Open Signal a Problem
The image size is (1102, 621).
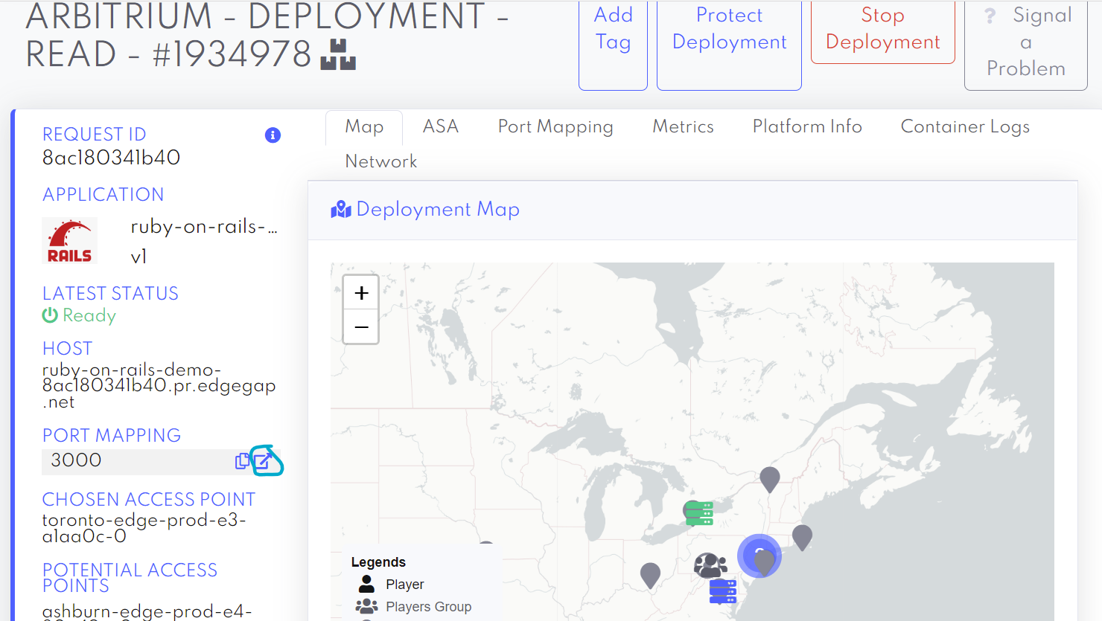pyautogui.click(x=1025, y=42)
